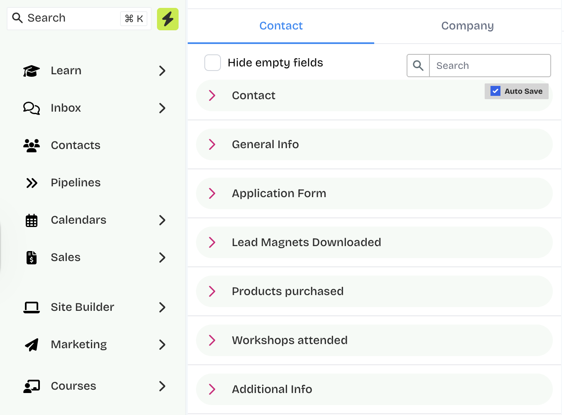The width and height of the screenshot is (564, 415).
Task: Select the Contact tab
Action: click(x=281, y=26)
